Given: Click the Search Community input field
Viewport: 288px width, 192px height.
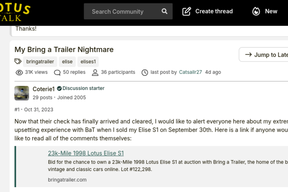Looking at the screenshot, I should tap(128, 11).
